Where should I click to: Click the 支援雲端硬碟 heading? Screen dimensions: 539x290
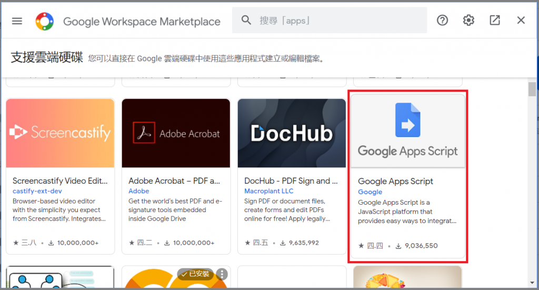(x=47, y=57)
